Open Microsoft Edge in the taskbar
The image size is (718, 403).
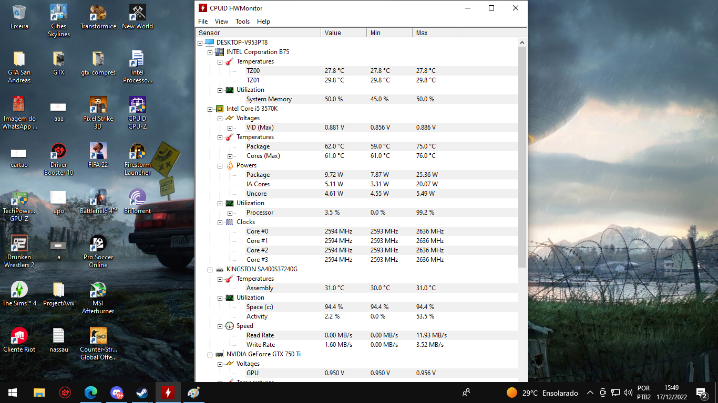(x=91, y=392)
